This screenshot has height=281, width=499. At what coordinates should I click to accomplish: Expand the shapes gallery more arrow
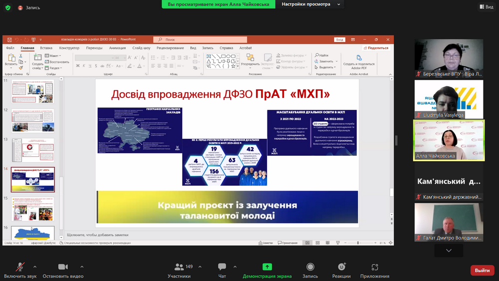pos(238,66)
